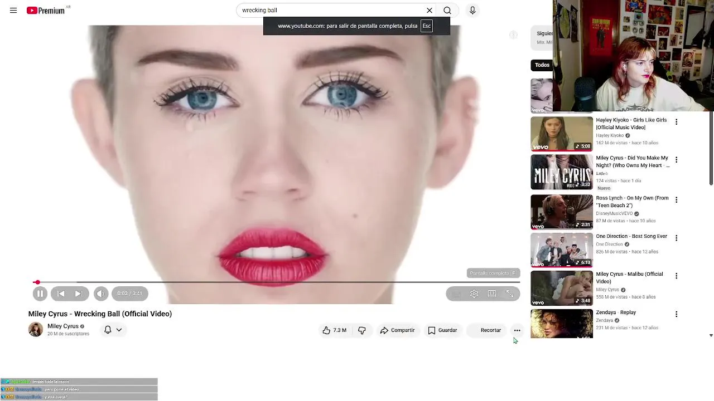Click the search magnifier button
714x401 pixels.
(447, 10)
